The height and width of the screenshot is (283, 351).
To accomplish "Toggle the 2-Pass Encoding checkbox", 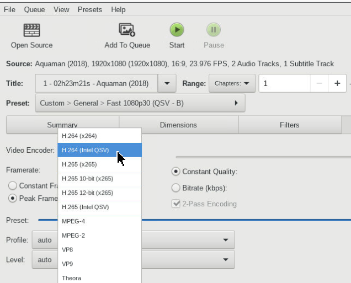I will point(176,204).
